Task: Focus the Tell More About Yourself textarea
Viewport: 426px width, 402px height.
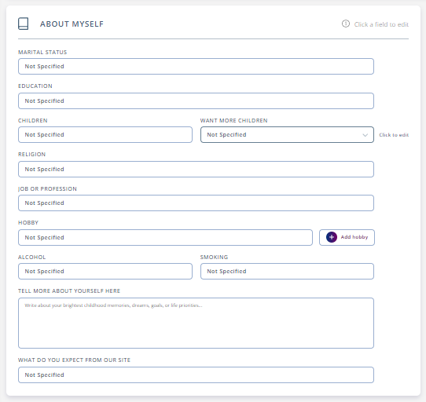Action: 196,323
